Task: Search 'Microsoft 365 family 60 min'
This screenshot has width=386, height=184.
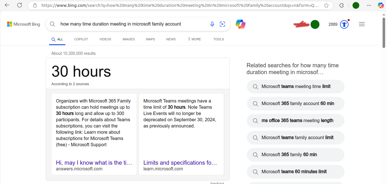Action: tap(296, 155)
